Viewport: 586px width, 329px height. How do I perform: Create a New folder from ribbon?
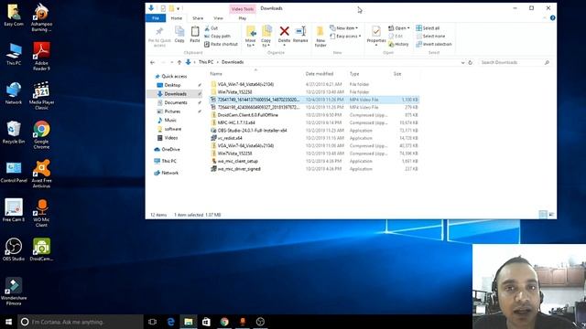tap(320, 37)
